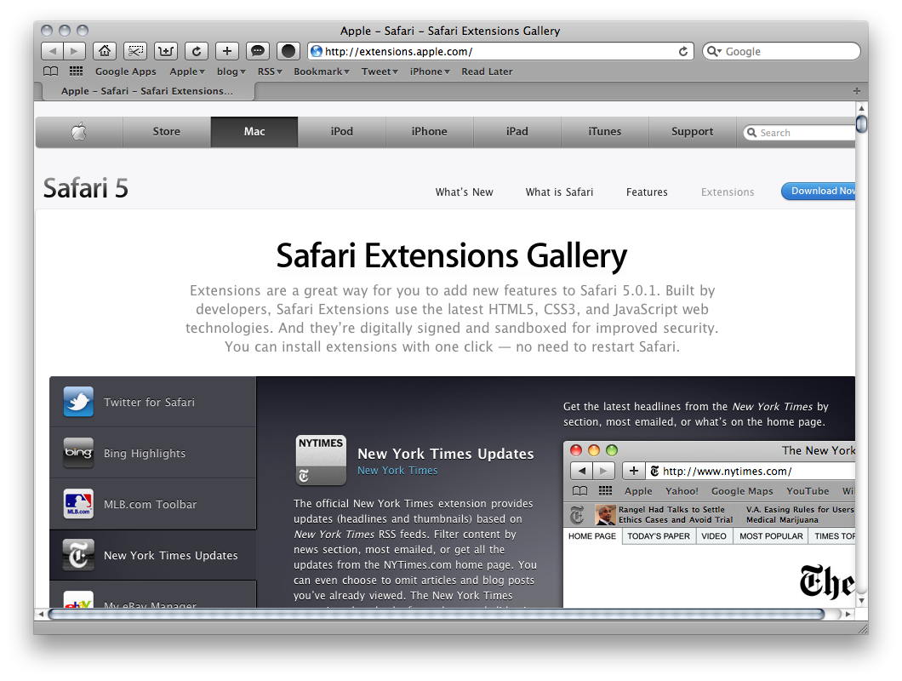Open the What's New link
Image resolution: width=902 pixels, height=681 pixels.
(x=464, y=192)
